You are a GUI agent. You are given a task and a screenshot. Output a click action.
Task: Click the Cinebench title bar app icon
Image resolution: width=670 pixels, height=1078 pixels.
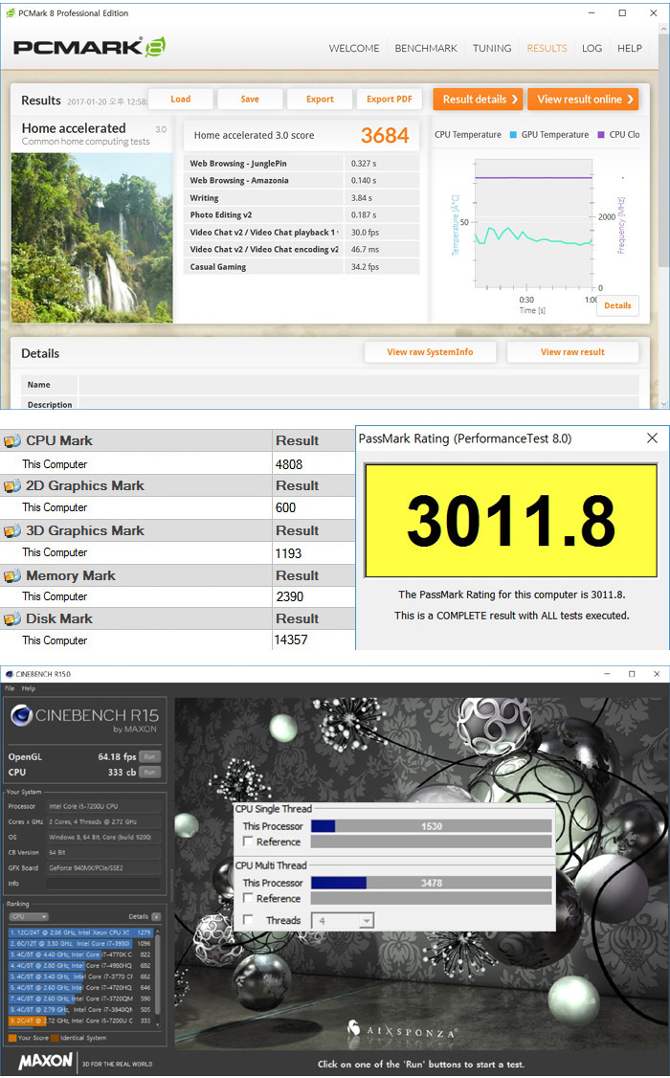[x=9, y=674]
